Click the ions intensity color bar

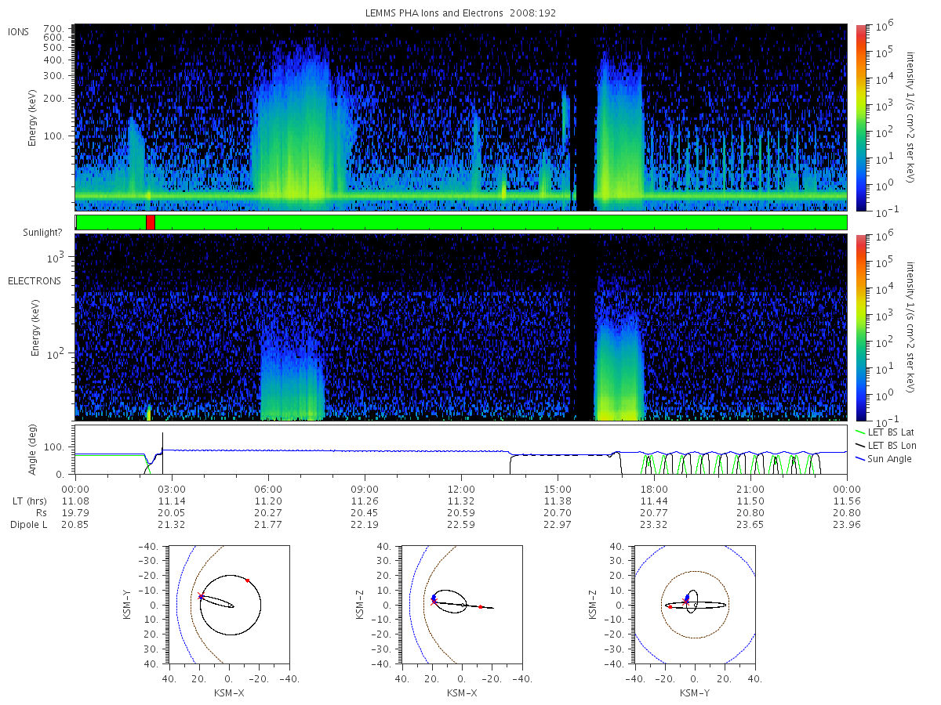(x=860, y=117)
